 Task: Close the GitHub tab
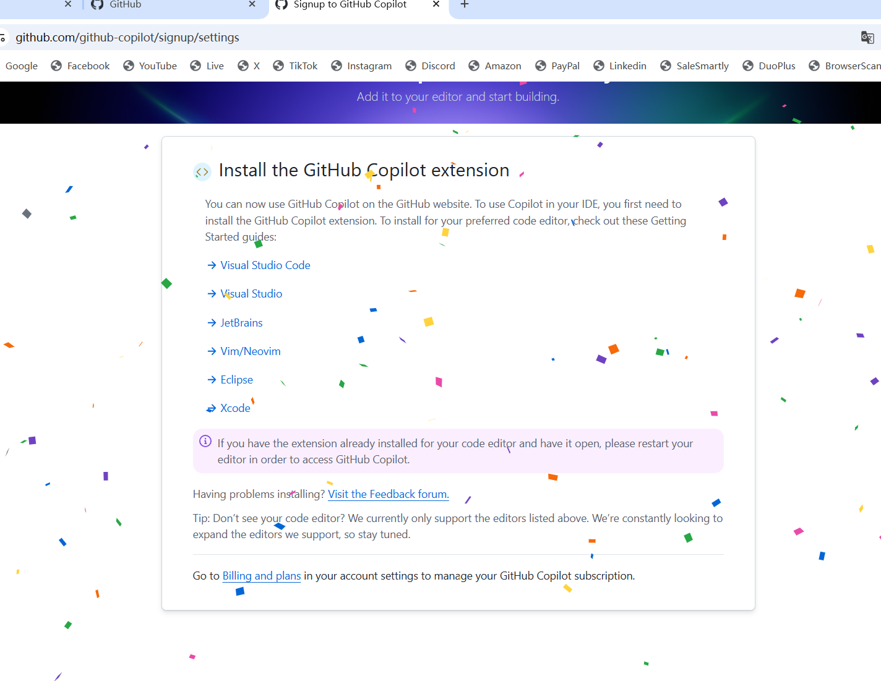pos(252,4)
